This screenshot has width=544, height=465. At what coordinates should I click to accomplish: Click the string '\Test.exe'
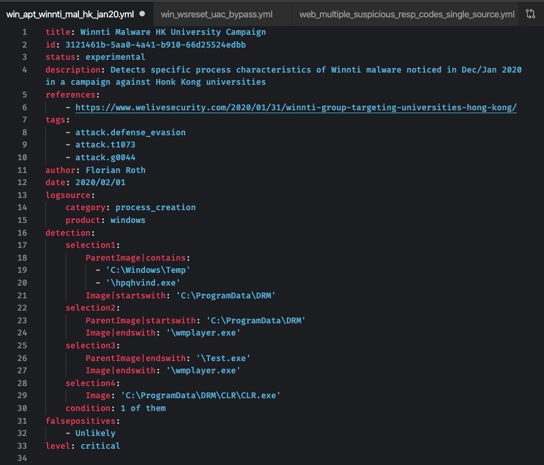[223, 358]
